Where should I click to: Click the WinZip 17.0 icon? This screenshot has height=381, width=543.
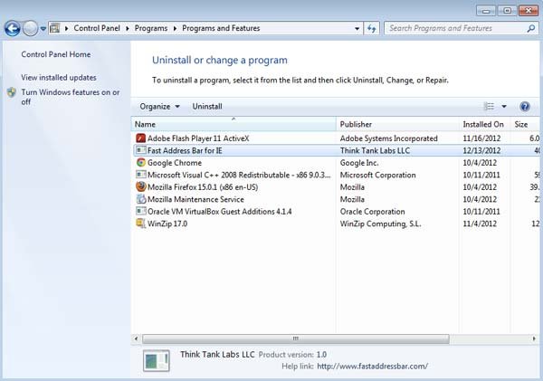tap(140, 224)
